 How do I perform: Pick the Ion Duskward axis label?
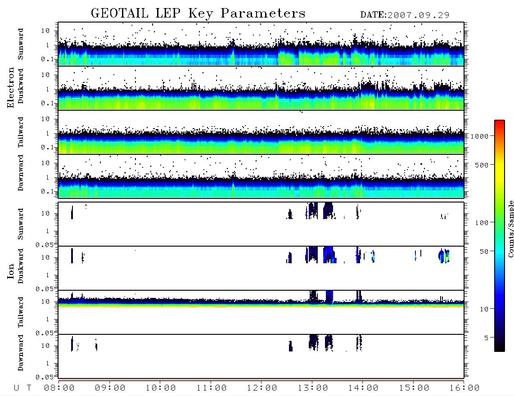click(x=21, y=266)
